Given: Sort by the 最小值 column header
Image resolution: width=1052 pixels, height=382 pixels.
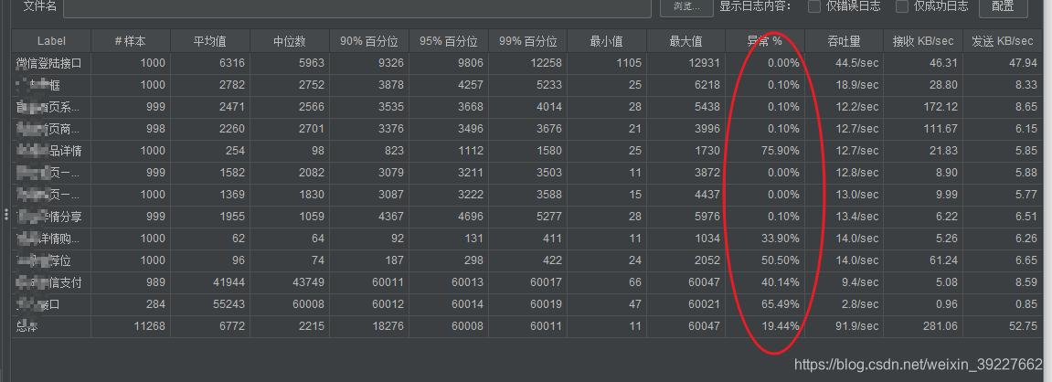Looking at the screenshot, I should click(607, 42).
